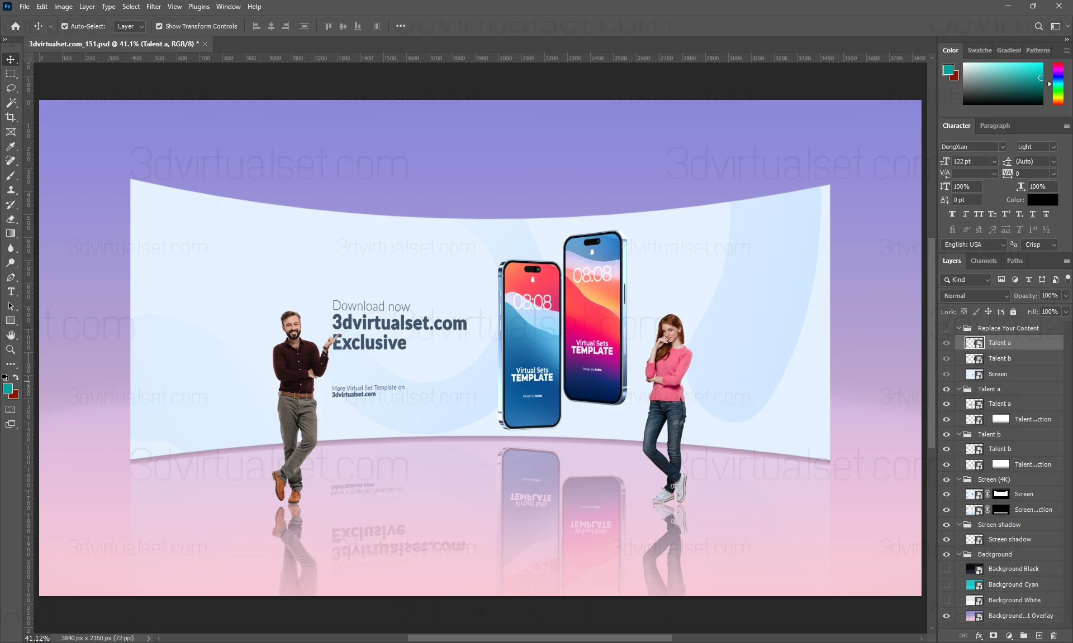Toggle Show Transform Controls checkbox

point(159,26)
